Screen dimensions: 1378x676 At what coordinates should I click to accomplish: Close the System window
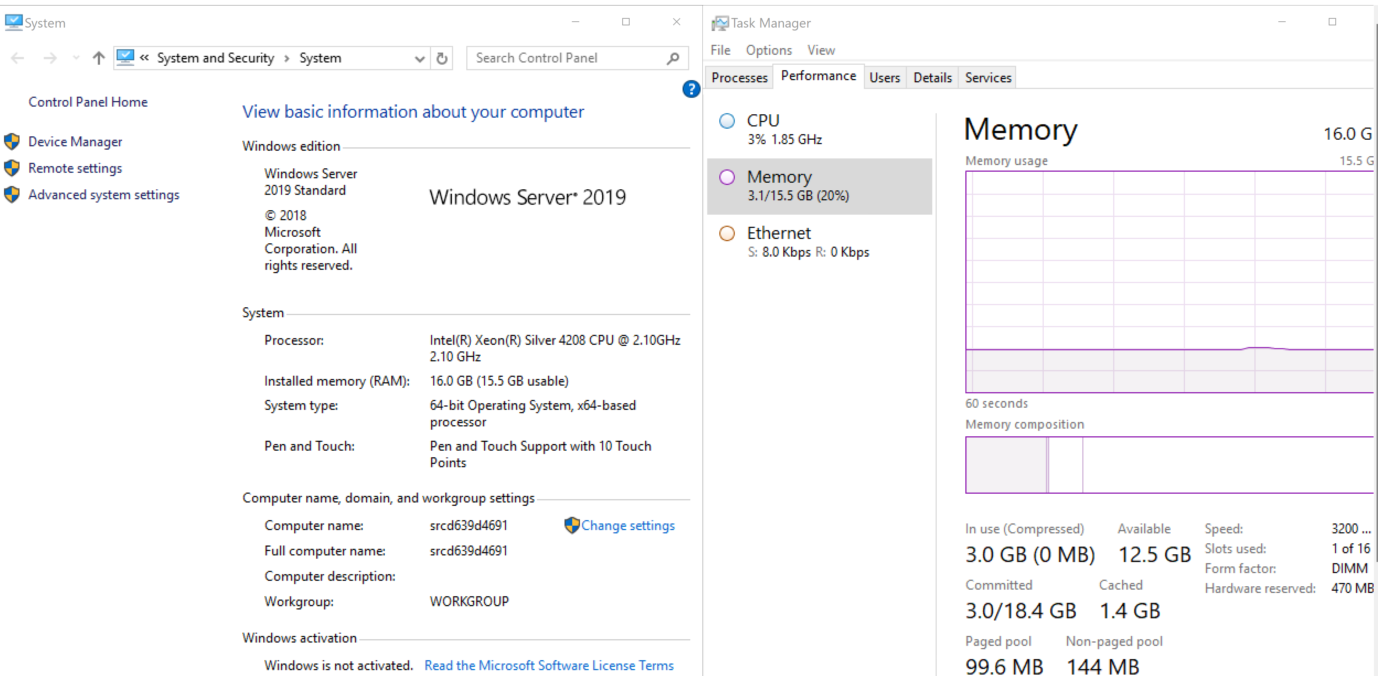click(x=677, y=22)
